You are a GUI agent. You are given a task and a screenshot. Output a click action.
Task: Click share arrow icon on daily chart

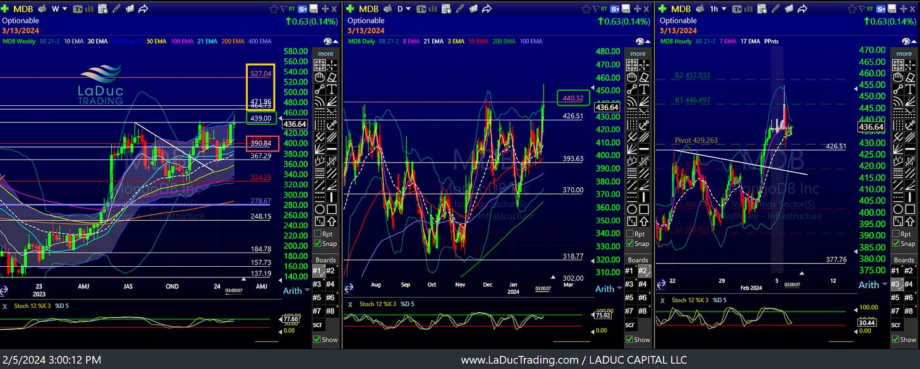(x=487, y=9)
